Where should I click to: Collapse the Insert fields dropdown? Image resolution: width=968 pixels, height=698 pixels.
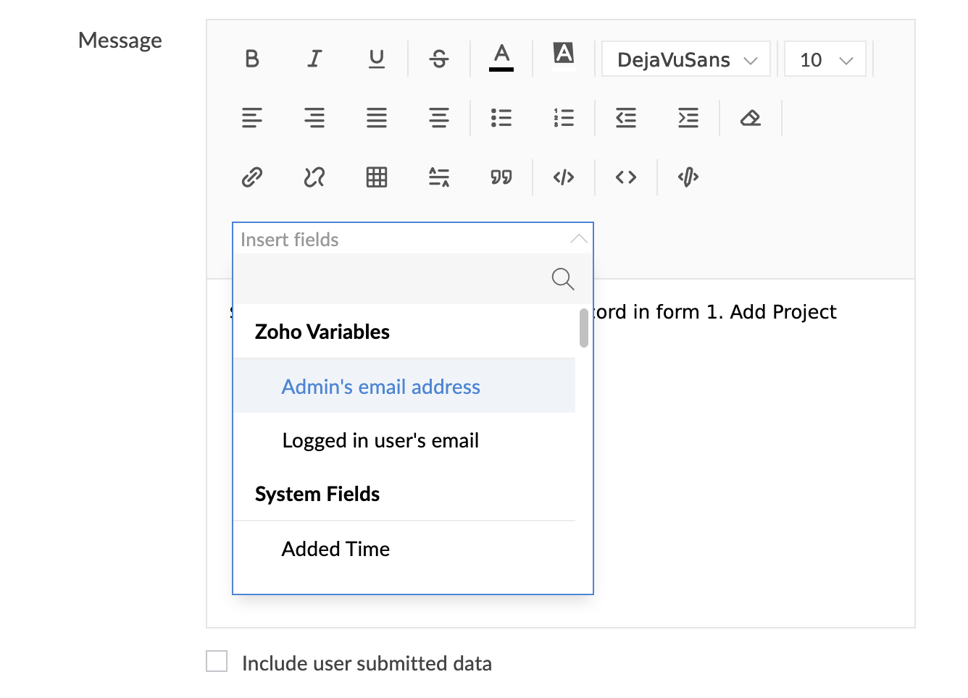pos(578,239)
